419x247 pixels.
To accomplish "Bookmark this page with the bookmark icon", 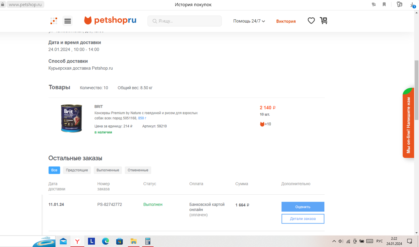I will 384,5.
